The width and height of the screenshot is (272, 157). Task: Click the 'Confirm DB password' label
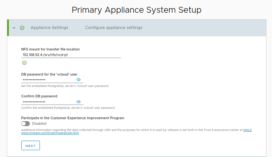(x=39, y=96)
